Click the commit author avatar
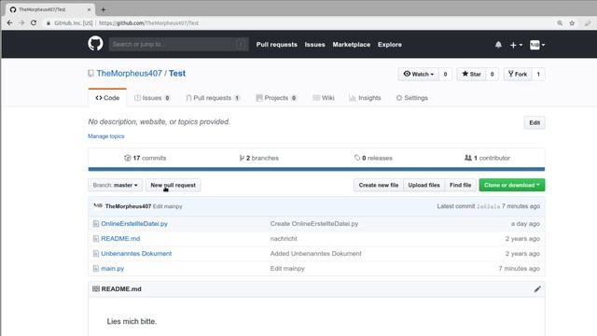Screen dimensions: 597x336 (x=98, y=206)
